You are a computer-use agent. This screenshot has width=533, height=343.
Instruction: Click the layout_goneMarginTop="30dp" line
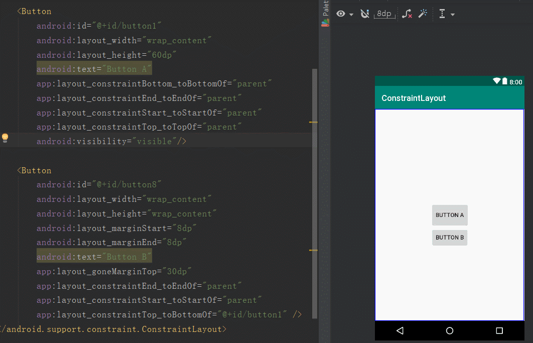coord(114,272)
